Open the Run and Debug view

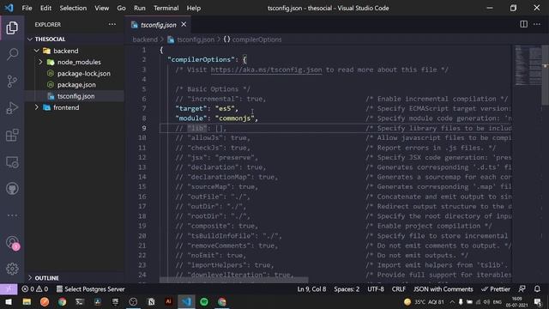tap(12, 108)
